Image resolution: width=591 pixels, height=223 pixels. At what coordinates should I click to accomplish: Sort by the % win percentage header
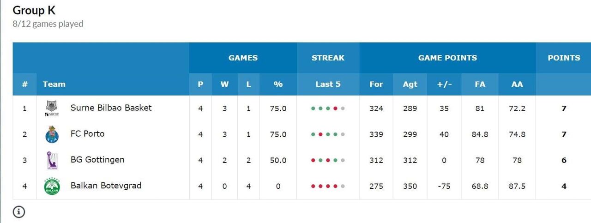pos(278,84)
